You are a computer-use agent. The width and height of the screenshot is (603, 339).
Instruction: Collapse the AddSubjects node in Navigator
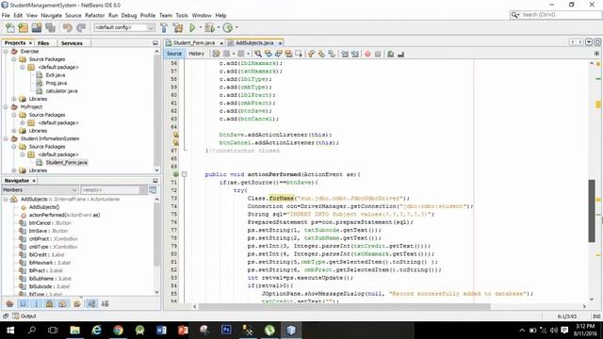(x=6, y=199)
